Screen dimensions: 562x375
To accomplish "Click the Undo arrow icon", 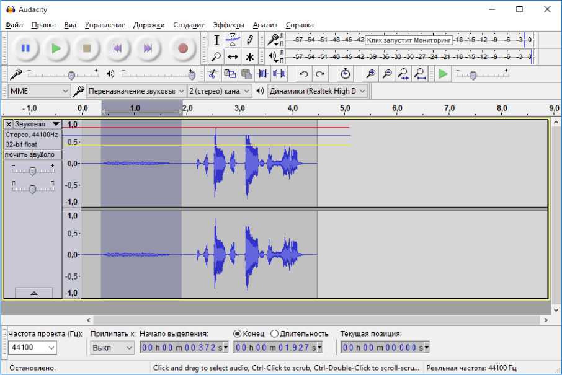I will (303, 74).
